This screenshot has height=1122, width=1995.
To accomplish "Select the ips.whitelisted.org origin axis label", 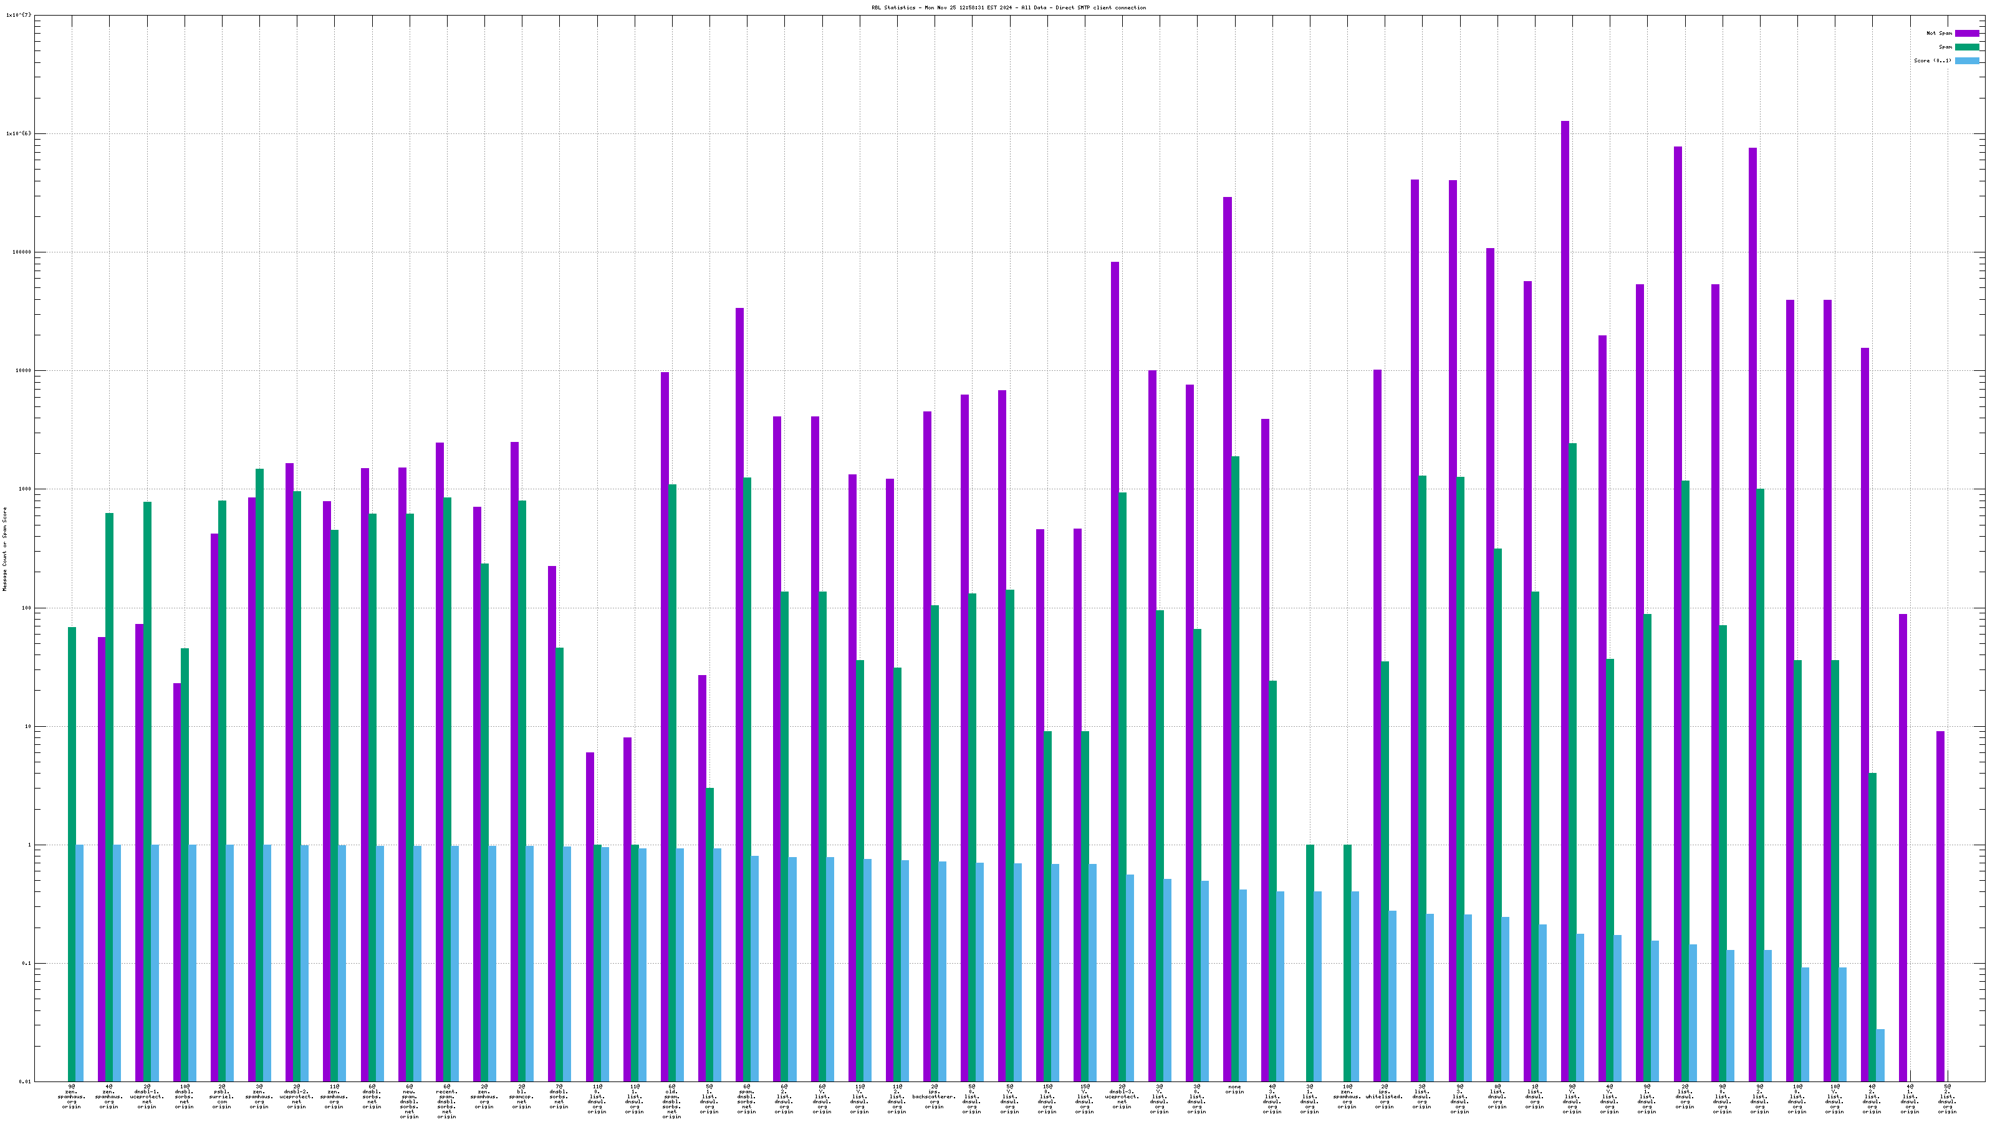I will pos(1385,1096).
